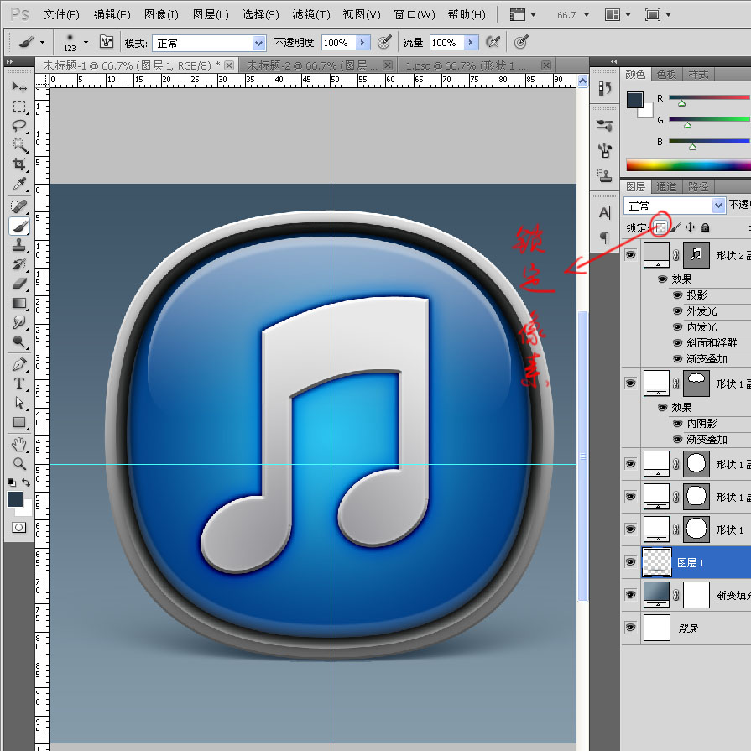Click the lock transparent pixels icon
The image size is (751, 751).
point(661,227)
